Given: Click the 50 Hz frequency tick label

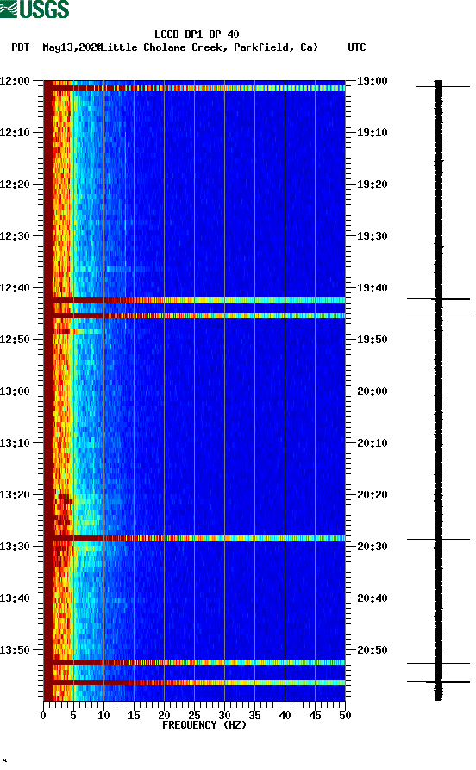Looking at the screenshot, I should click(345, 716).
